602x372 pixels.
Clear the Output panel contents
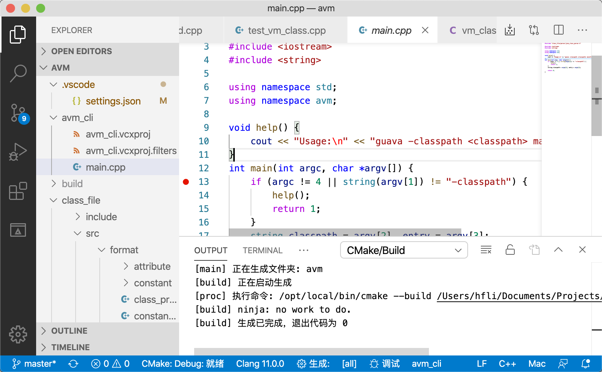[486, 249]
